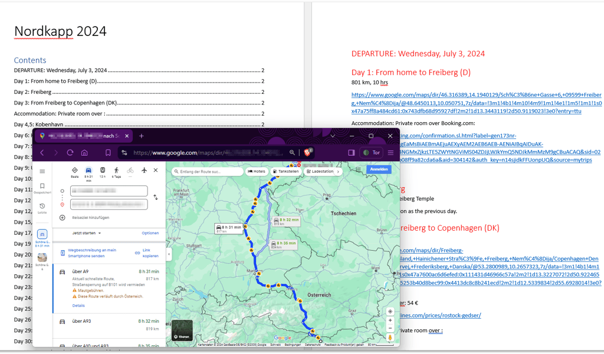Zoom in on the map
The height and width of the screenshot is (354, 604).
[x=390, y=320]
